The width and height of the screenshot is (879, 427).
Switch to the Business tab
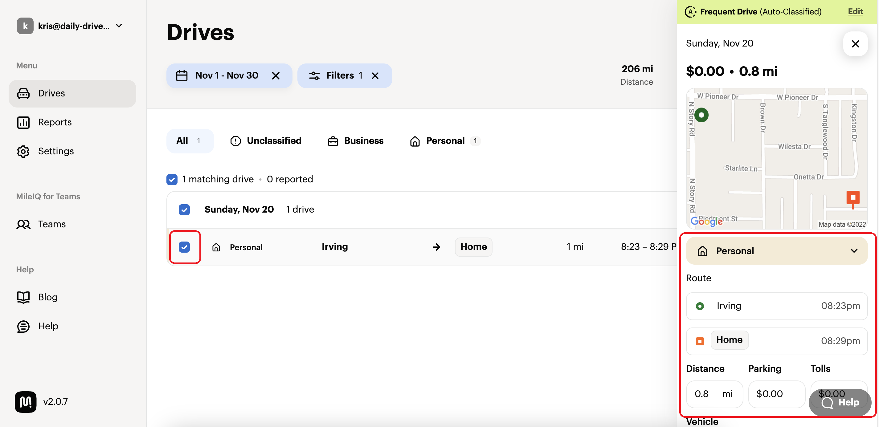[356, 141]
